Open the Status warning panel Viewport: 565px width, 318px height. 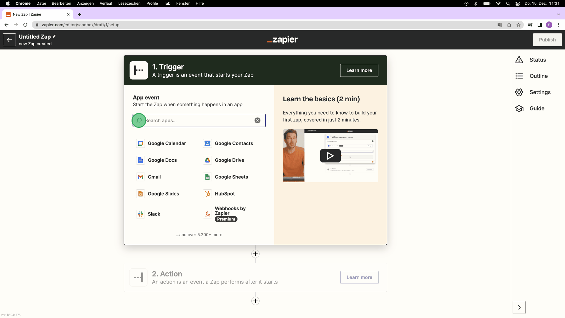(x=519, y=60)
